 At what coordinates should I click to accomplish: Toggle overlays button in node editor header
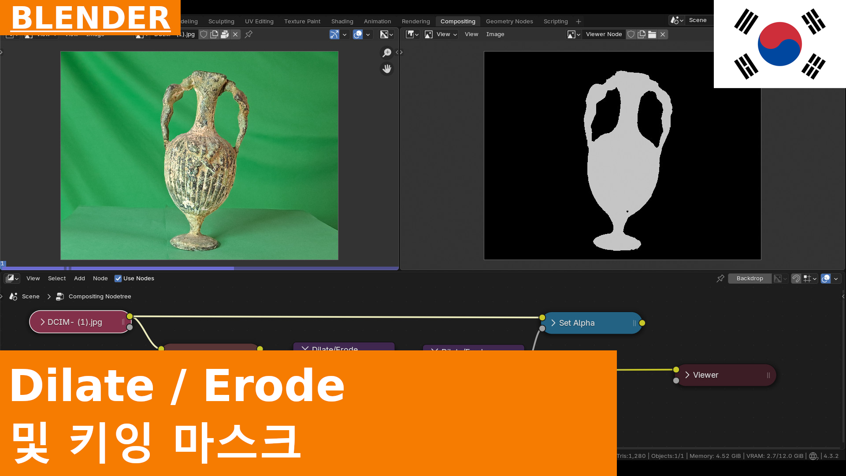coord(826,279)
